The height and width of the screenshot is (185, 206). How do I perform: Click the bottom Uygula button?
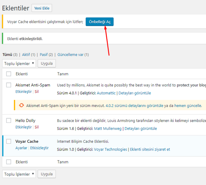click(47, 174)
